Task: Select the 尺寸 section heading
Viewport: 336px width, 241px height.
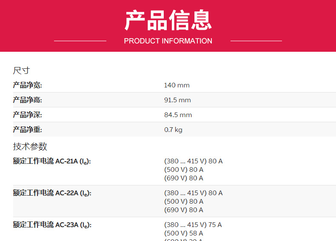Action: coord(21,70)
